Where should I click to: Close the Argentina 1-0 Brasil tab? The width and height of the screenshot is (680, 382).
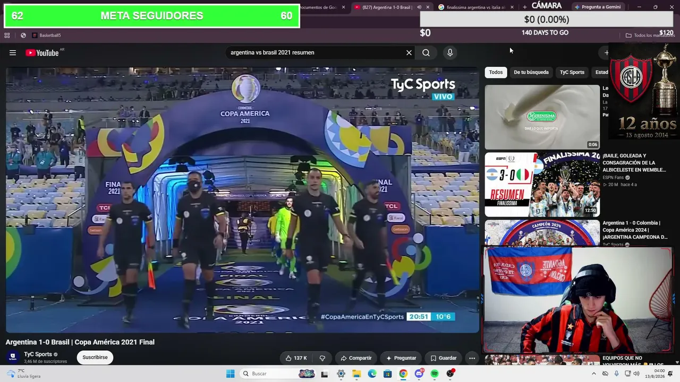coord(428,7)
